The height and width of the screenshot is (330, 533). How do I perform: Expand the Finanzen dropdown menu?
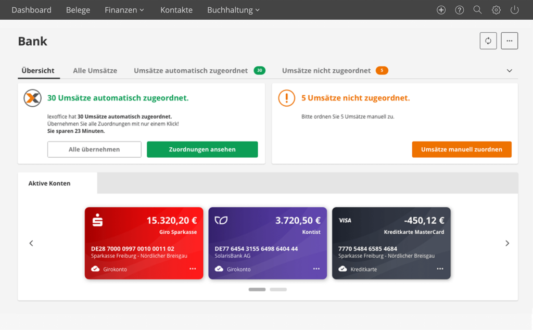pos(124,10)
